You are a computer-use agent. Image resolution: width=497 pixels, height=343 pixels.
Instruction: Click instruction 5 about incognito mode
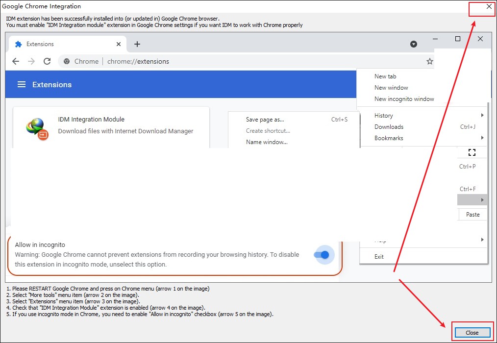pyautogui.click(x=140, y=314)
